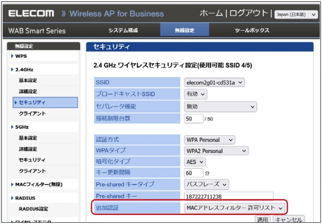Open the SSID dropdown elecom2g01-cd531a
The image size is (322, 224).
[214, 82]
